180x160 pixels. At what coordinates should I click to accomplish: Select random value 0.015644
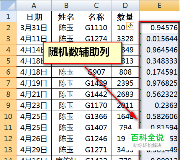pos(159,39)
